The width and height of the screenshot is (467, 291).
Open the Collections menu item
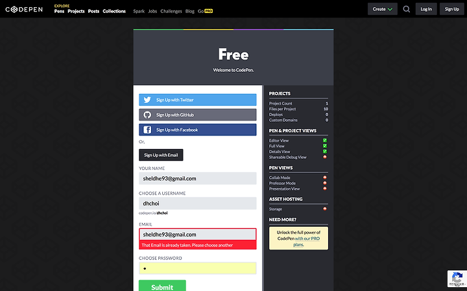114,11
